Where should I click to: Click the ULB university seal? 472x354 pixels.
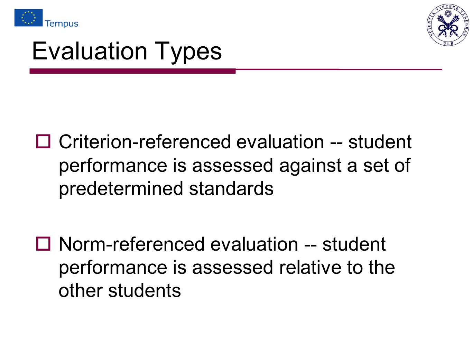(x=448, y=25)
